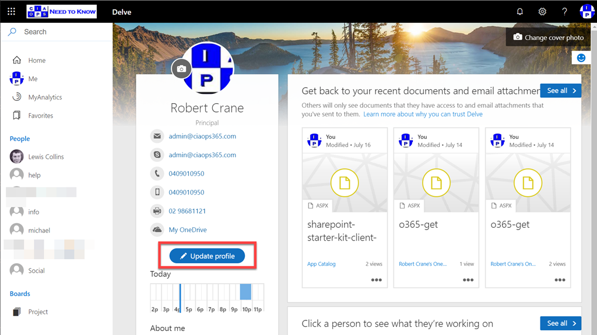Click the Update profile button
Screen dimensions: 597x335
coord(207,256)
